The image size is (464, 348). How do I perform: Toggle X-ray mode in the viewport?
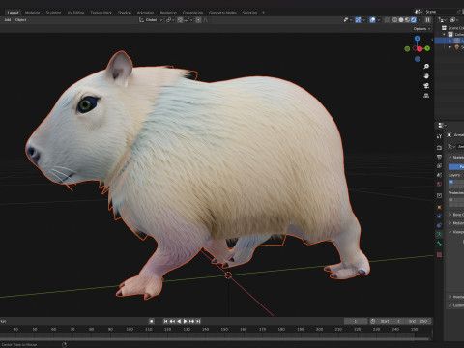[387, 20]
